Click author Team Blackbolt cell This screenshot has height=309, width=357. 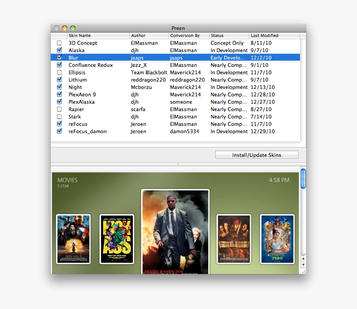pyautogui.click(x=149, y=72)
